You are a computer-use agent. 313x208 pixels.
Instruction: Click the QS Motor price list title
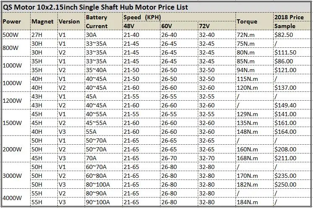[x=95, y=7]
